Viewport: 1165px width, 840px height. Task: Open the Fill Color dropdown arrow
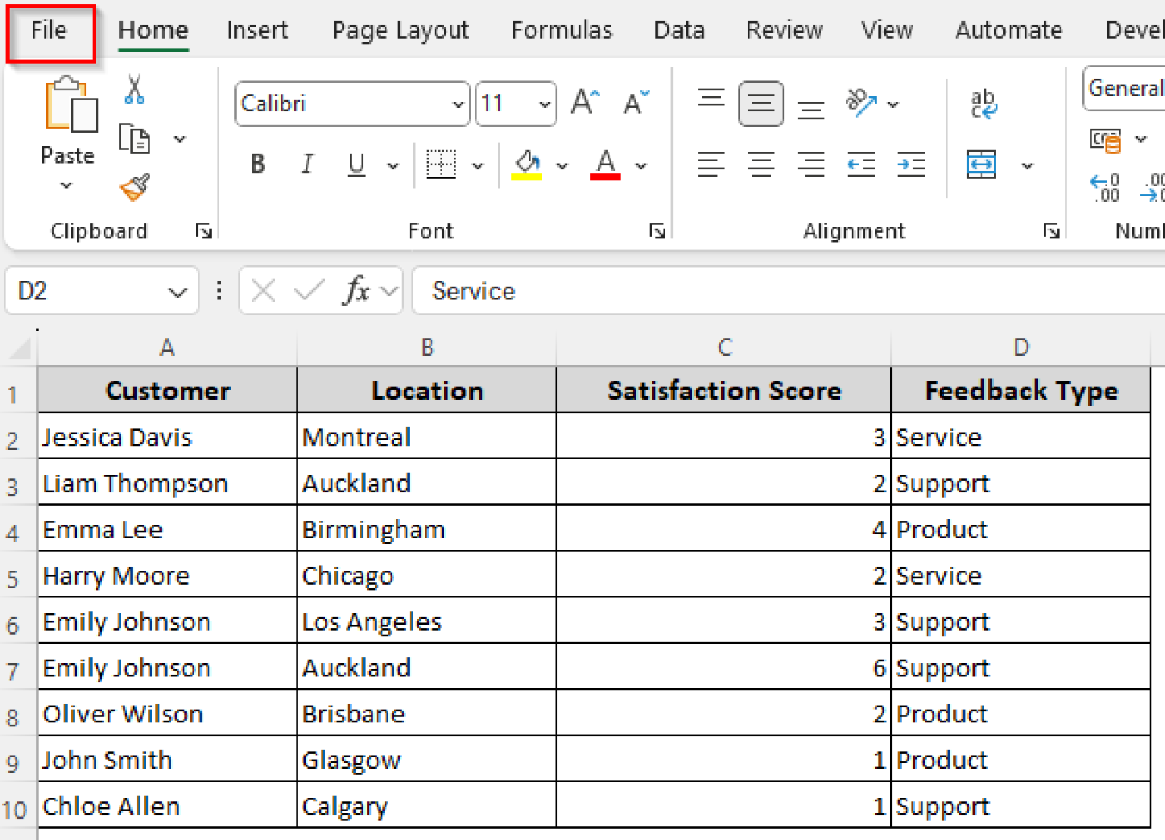pos(562,164)
